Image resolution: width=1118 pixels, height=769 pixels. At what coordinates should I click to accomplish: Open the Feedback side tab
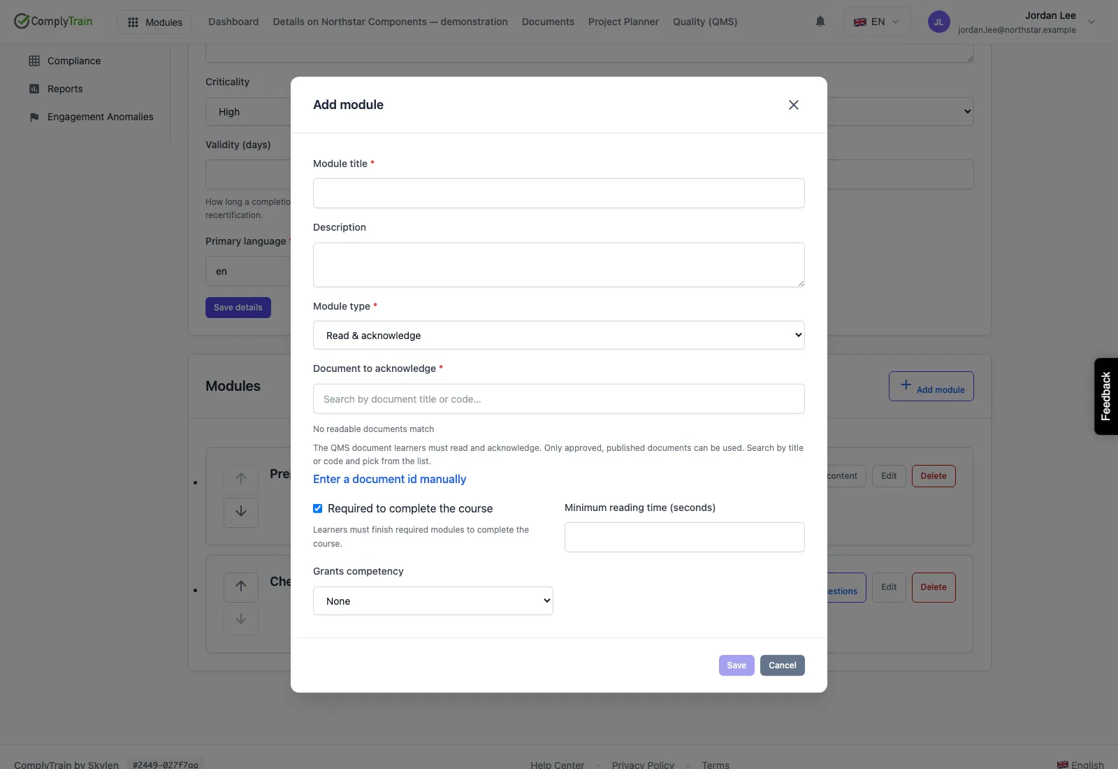point(1105,396)
